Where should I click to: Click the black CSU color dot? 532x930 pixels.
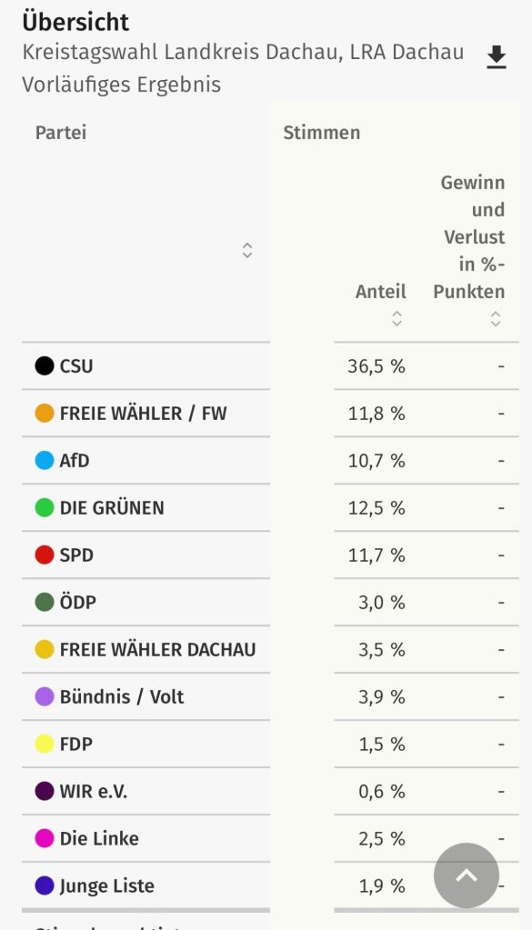coord(45,366)
